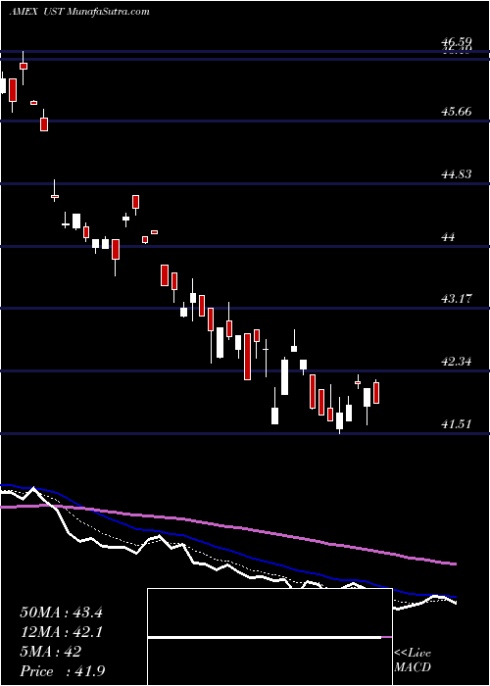Click the Price : 41.9 readout
The image size is (490, 686).
tap(62, 671)
